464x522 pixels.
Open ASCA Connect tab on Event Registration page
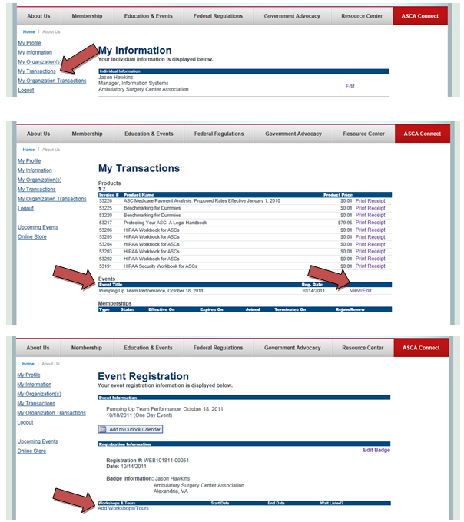coord(421,348)
